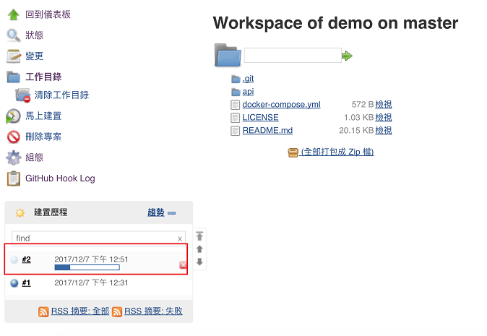This screenshot has height=336, width=487.
Task: Collapse build history with minus icon
Action: [x=171, y=213]
